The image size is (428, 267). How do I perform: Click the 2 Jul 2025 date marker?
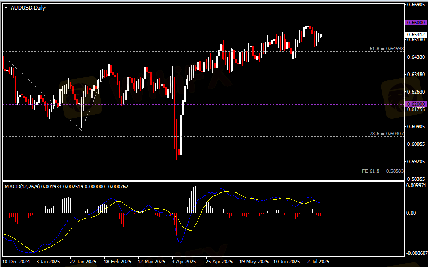pyautogui.click(x=318, y=261)
